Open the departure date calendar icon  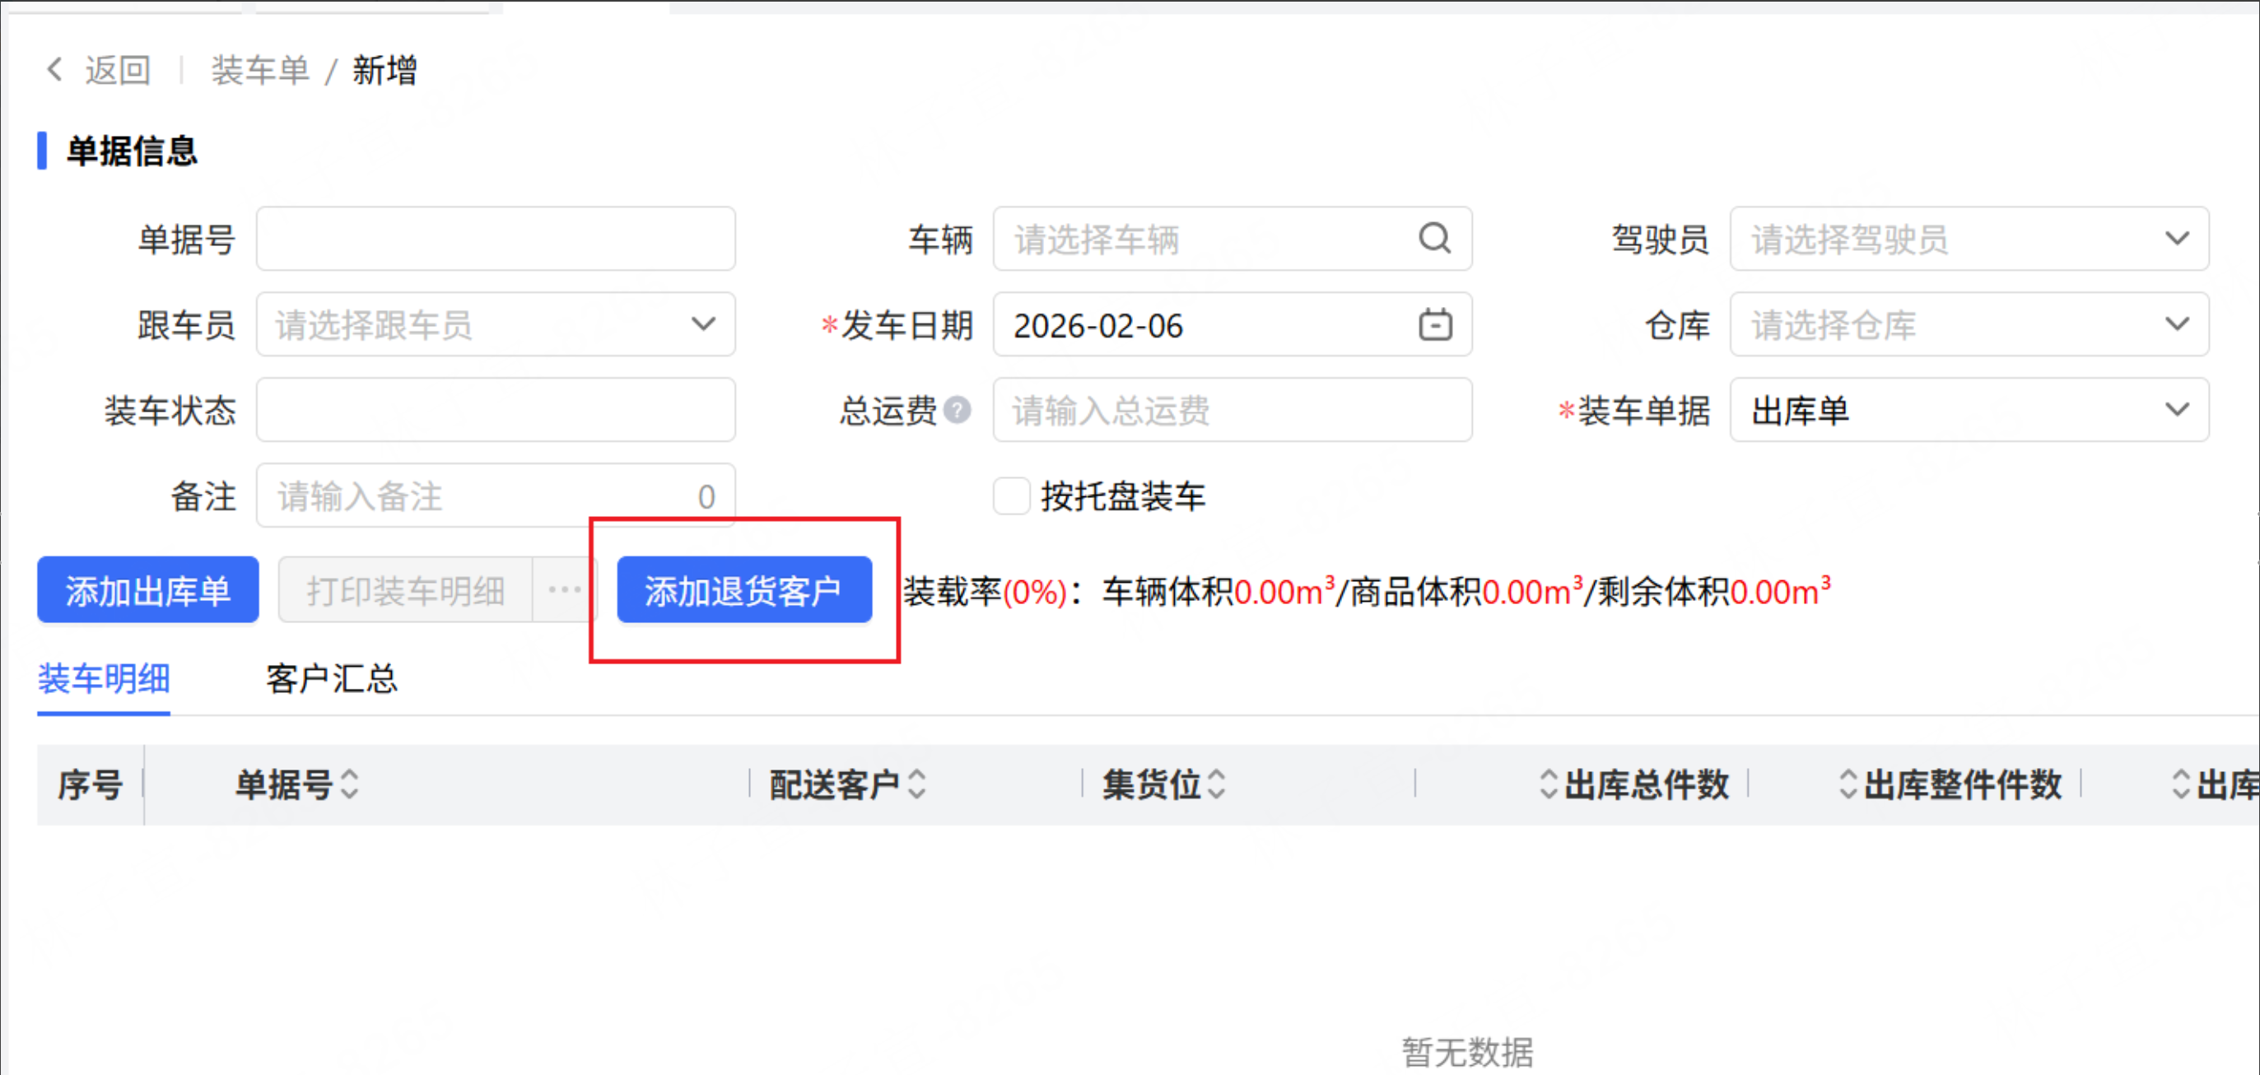point(1435,324)
